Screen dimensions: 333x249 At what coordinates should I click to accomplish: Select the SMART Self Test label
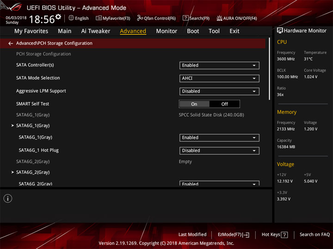pyautogui.click(x=32, y=104)
